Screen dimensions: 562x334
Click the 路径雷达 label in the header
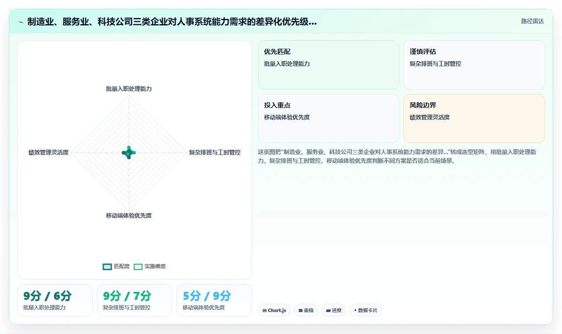pyautogui.click(x=532, y=21)
